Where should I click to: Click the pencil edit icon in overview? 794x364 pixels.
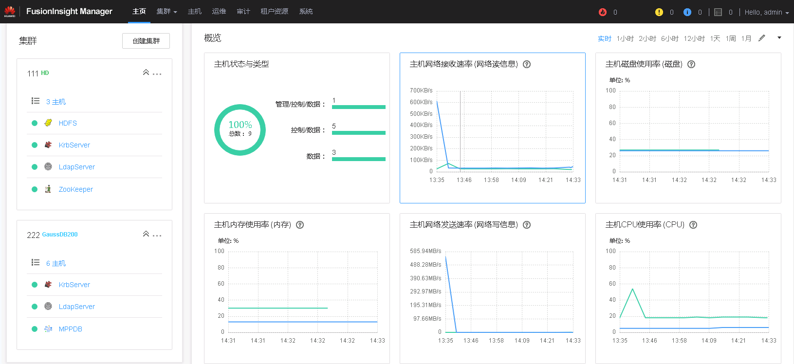click(762, 38)
